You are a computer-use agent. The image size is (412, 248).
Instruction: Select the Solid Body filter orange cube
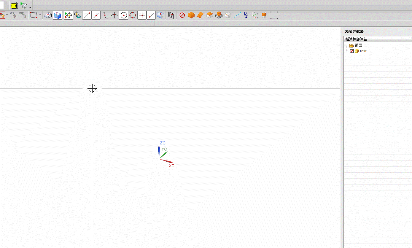pyautogui.click(x=191, y=15)
